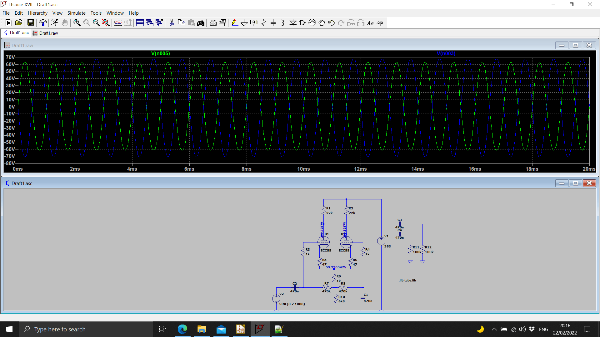Viewport: 600px width, 337px height.
Task: Switch to the Draft1.asc tab
Action: point(16,33)
